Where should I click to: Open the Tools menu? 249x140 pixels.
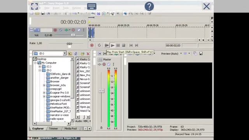[66, 8]
